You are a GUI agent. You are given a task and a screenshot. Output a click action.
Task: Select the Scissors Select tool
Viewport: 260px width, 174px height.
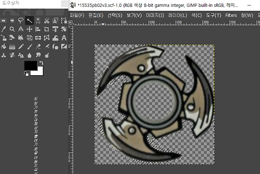[47, 21]
